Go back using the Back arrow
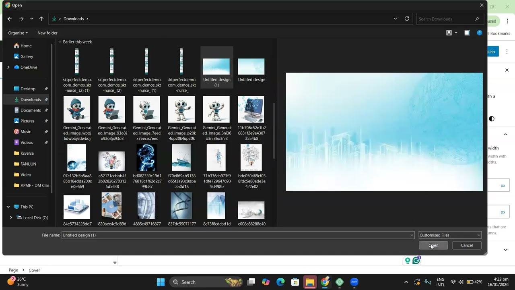Viewport: 515px width, 290px height. tap(10, 19)
